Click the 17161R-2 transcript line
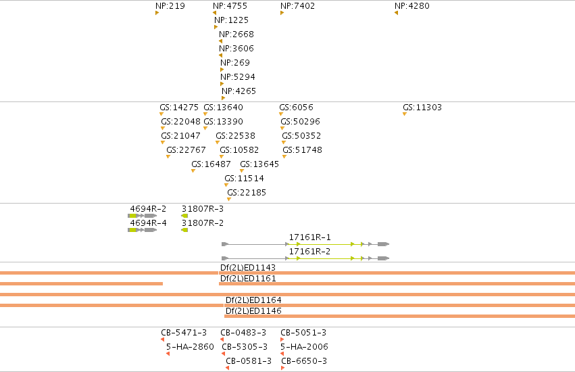Viewport: 575px width, 372px height. click(x=305, y=258)
